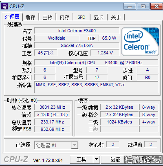Click the TDP value 65.0 W
The height and width of the screenshot is (166, 163).
point(109,38)
